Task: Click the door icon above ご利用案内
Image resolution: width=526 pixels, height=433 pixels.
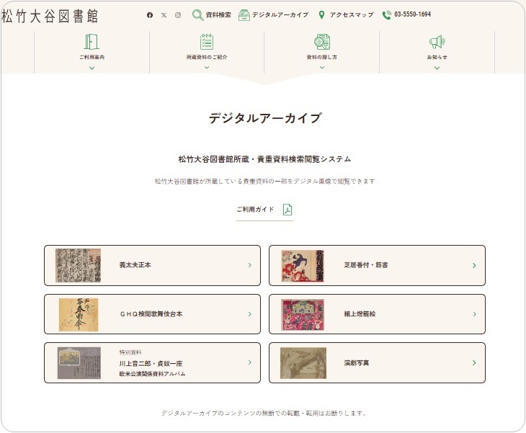Action: [x=92, y=42]
